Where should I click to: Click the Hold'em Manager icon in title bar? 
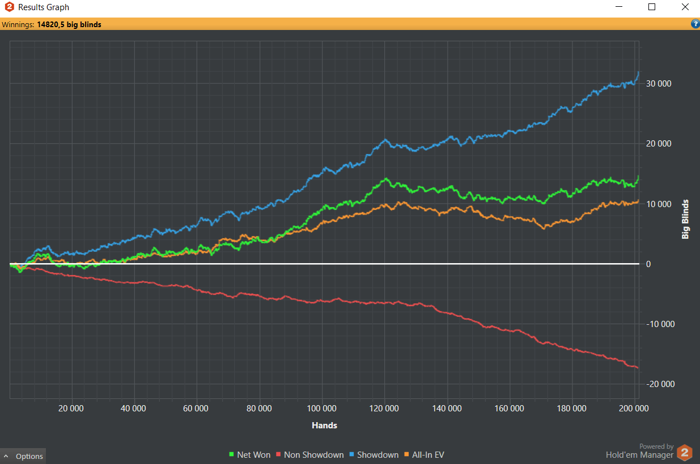pos(9,7)
